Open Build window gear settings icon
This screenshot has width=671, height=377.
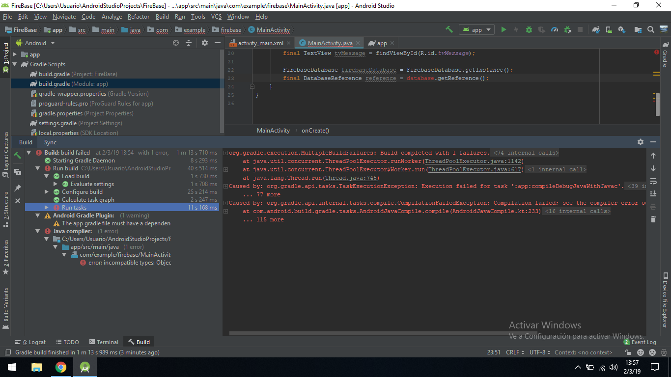641,142
